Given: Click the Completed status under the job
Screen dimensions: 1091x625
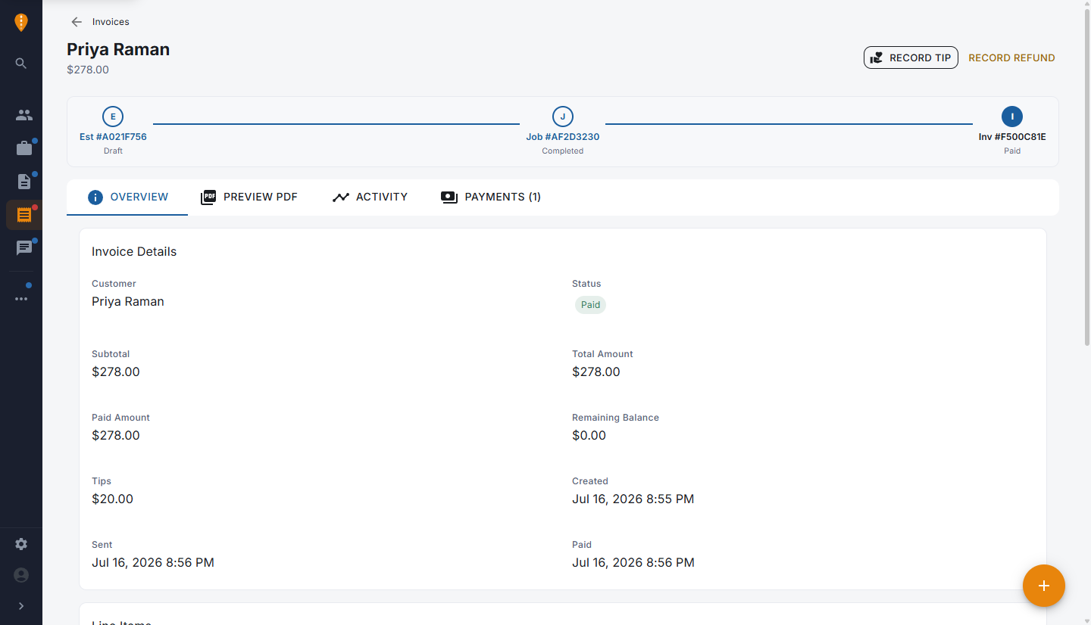Looking at the screenshot, I should pos(563,151).
